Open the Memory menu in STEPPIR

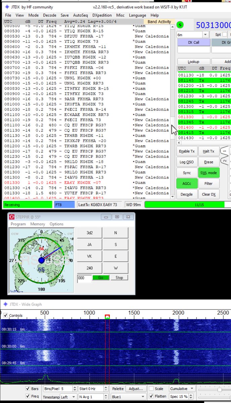click(38, 224)
